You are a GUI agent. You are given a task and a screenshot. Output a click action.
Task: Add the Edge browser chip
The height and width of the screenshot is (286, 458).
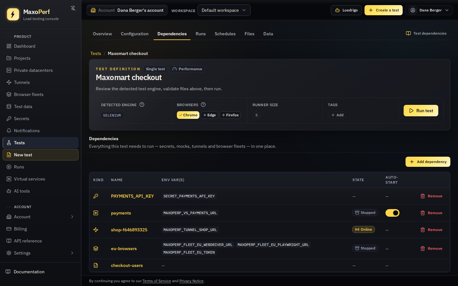209,115
